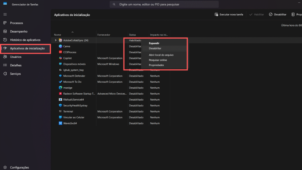This screenshot has height=170, width=302.
Task: Click the Microsoft To Do icon
Action: pos(60,82)
